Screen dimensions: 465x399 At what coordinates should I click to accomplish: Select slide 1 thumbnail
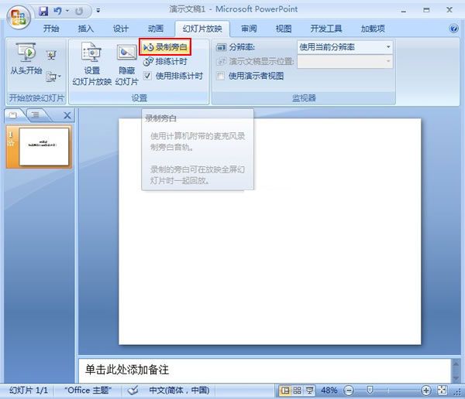(x=44, y=147)
